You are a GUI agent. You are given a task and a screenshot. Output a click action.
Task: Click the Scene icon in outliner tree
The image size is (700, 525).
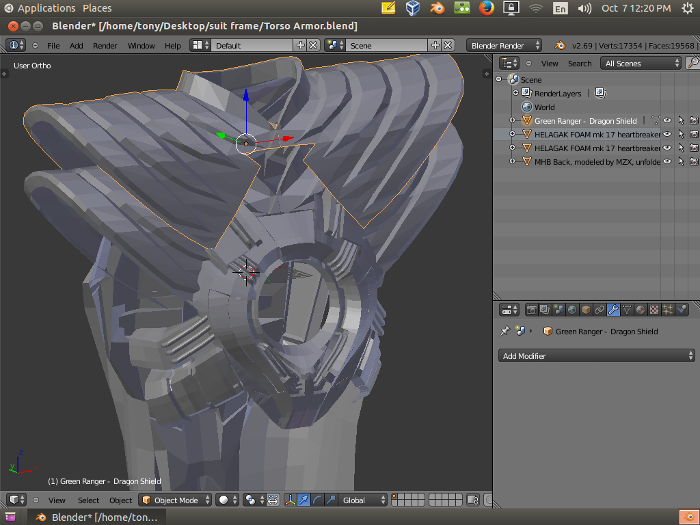pos(513,79)
